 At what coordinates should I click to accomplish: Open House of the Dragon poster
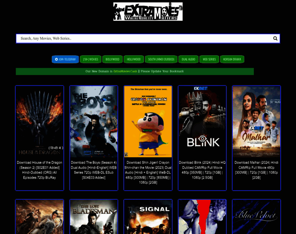[39, 122]
